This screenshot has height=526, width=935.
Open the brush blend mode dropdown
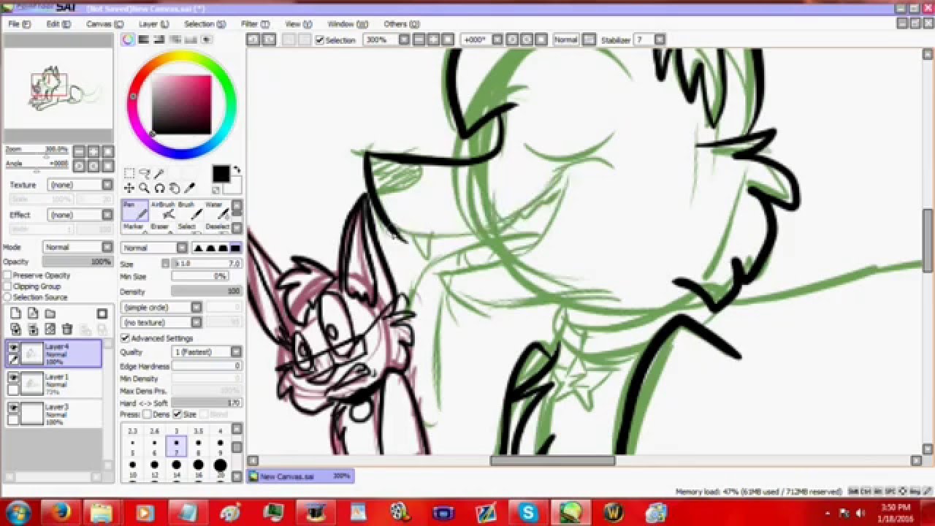pos(154,248)
